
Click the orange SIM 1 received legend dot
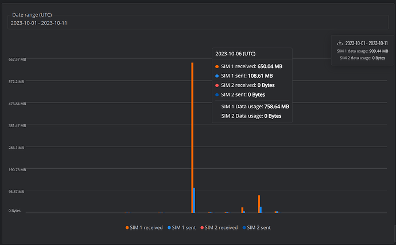pyautogui.click(x=127, y=228)
